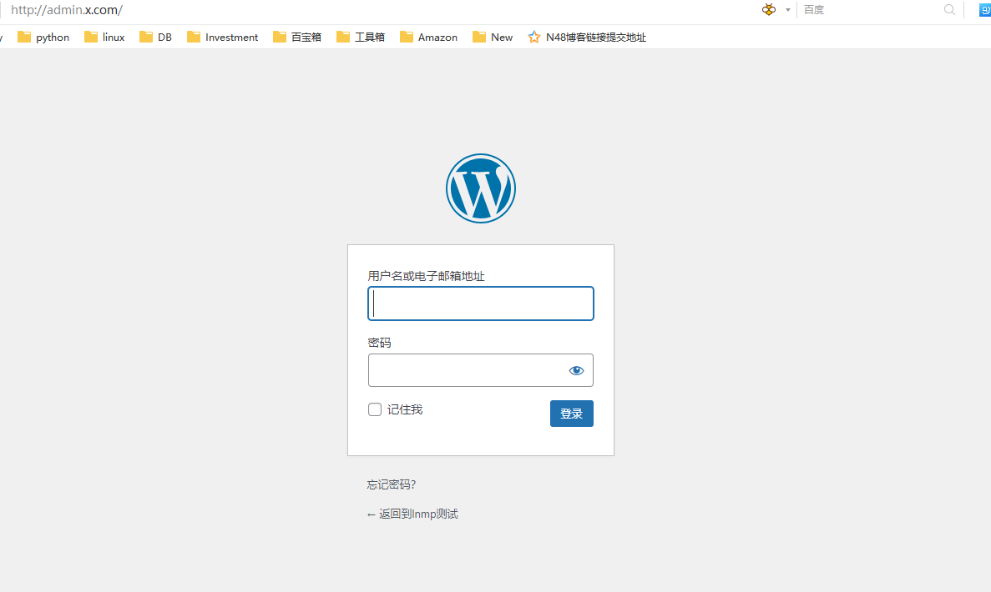
Task: Open the Amazon bookmark folder
Action: click(428, 38)
